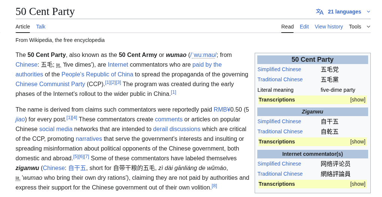382x197 pixels.
Task: Click 'five-dime party' literal meaning value
Action: 338,90
